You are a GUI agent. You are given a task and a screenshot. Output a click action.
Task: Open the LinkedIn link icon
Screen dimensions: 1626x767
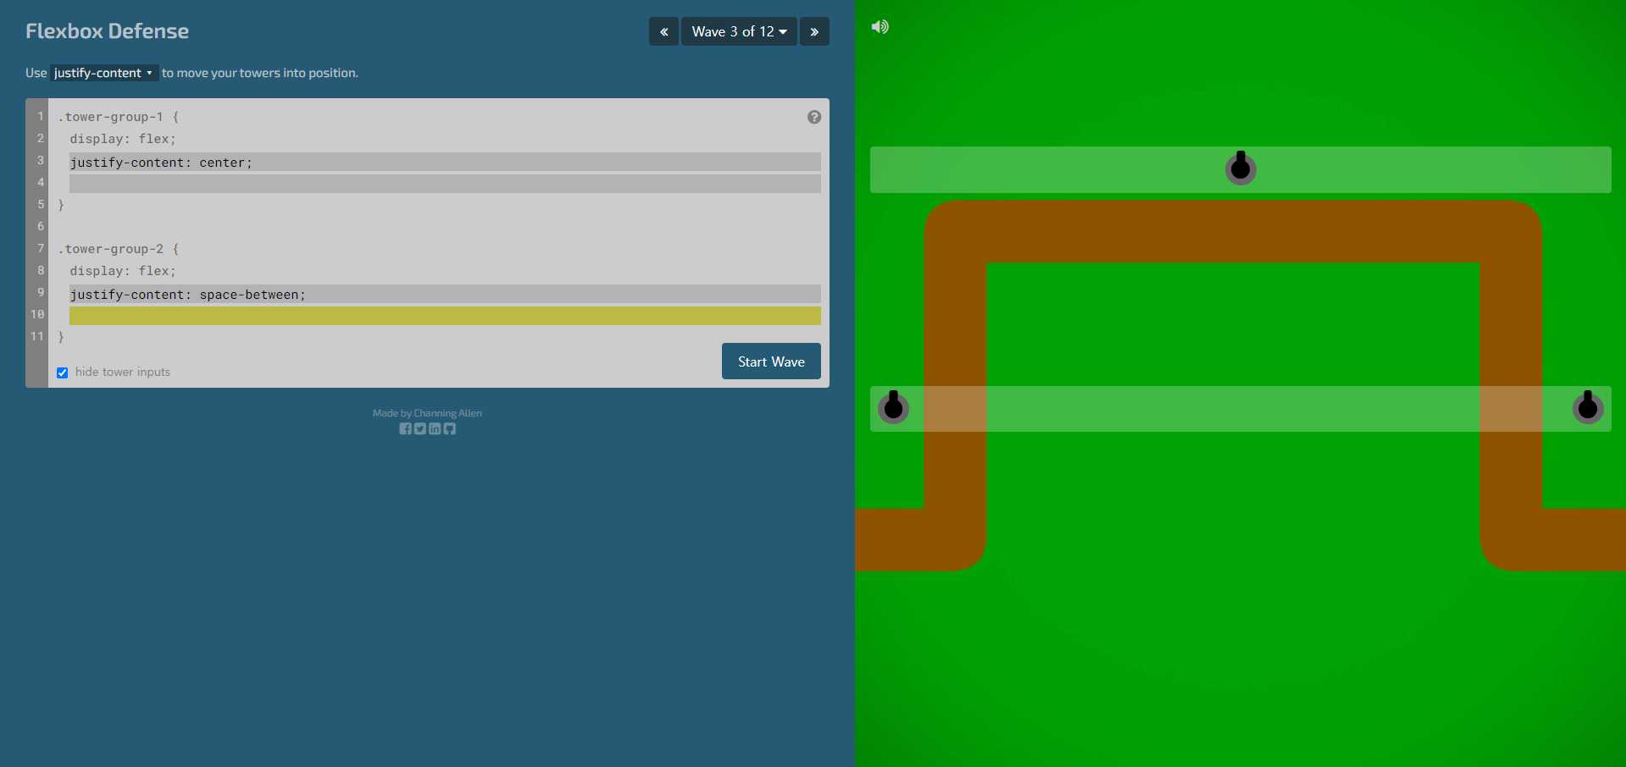click(x=435, y=429)
